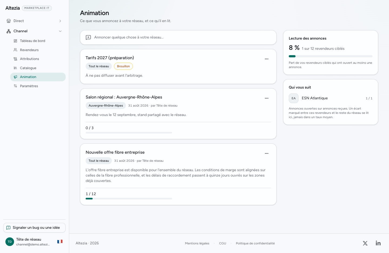The image size is (389, 253).
Task: Click Signaler un bug ou une idée
Action: coord(34,228)
